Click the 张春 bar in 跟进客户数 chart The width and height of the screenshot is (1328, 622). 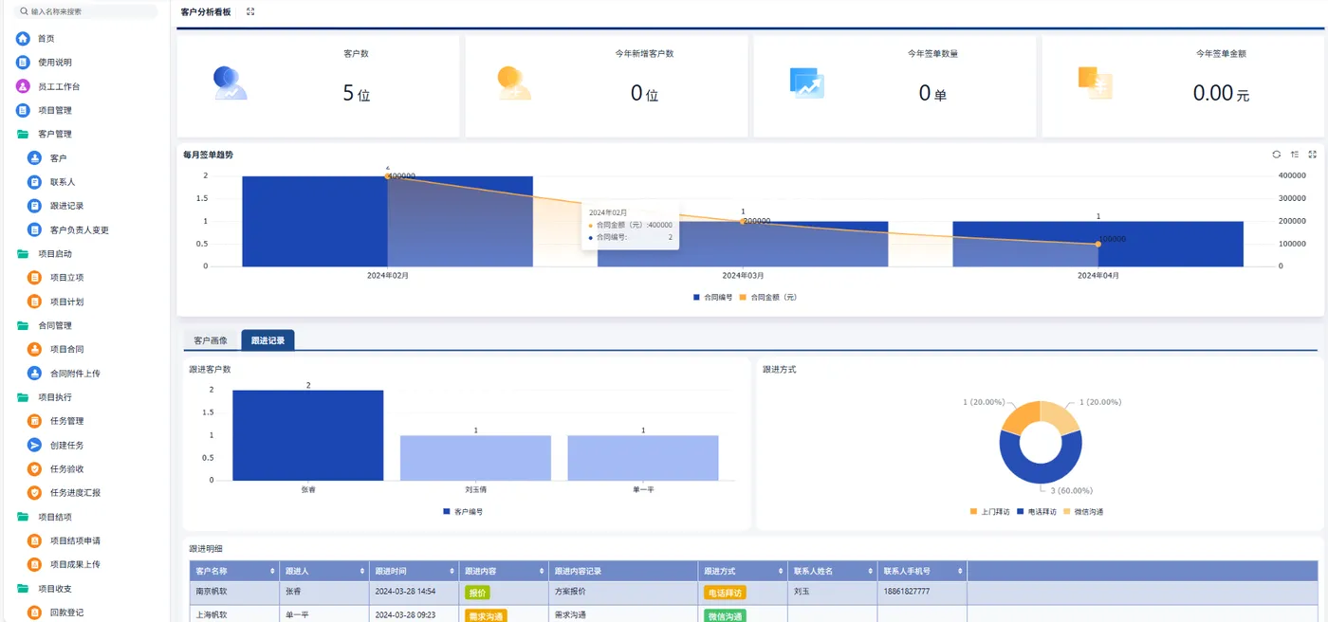click(308, 435)
